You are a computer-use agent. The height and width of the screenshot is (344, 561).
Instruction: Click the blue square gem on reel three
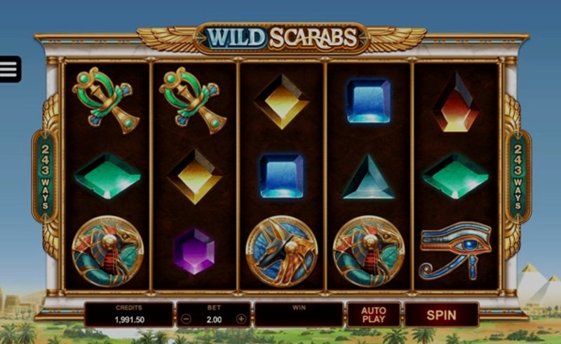pyautogui.click(x=282, y=177)
